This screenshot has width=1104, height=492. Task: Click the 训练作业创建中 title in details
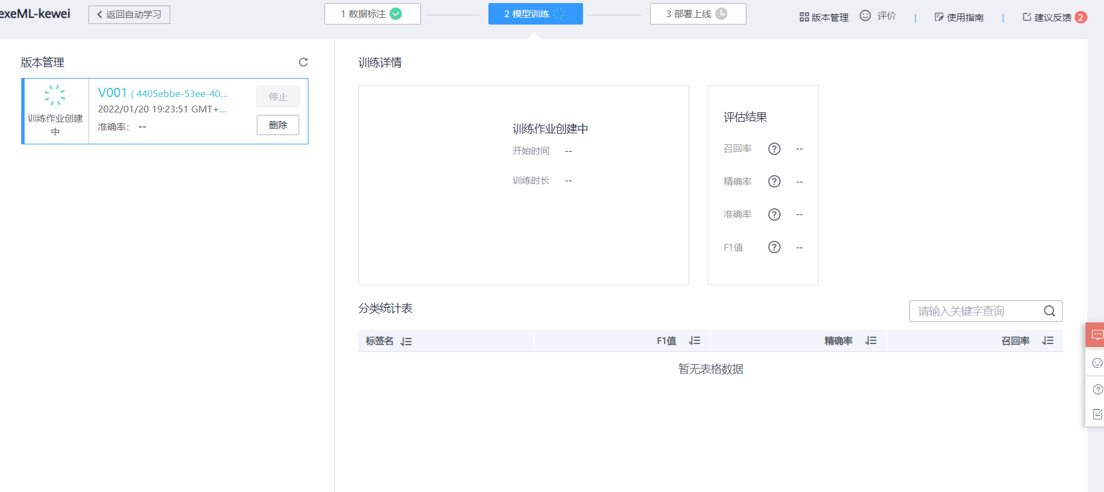tap(550, 128)
